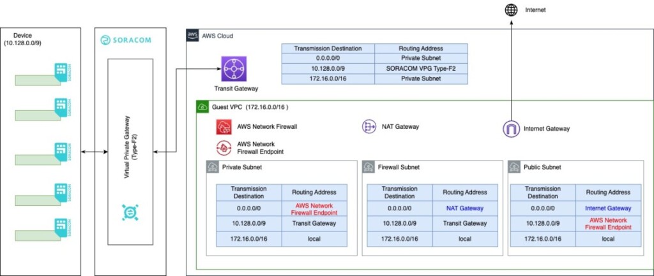
Task: Select the red AWS Network Firewall icon
Action: 224,127
